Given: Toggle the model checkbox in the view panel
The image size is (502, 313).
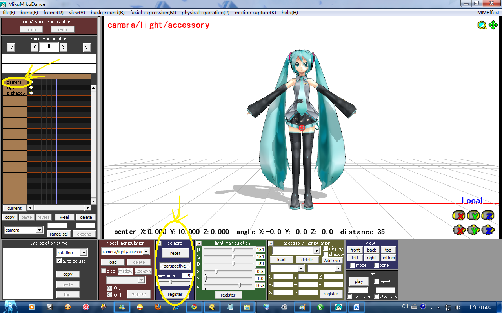Looking at the screenshot, I should (x=353, y=265).
